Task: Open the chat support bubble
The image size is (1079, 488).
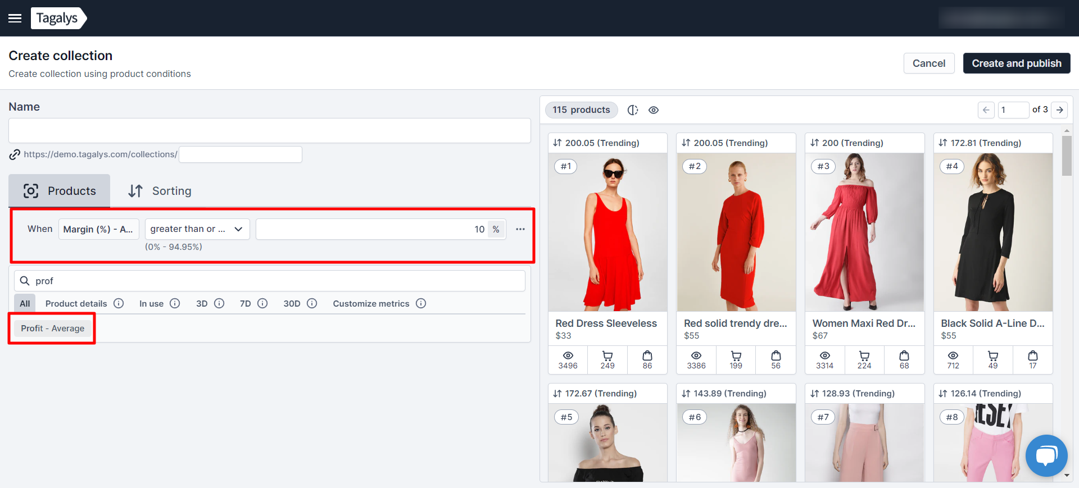Action: click(x=1046, y=455)
